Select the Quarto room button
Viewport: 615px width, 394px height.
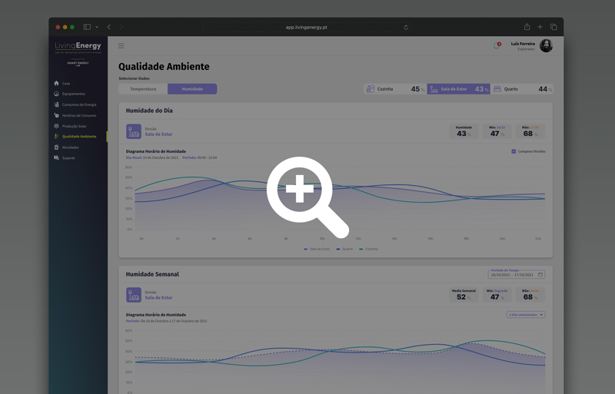click(522, 89)
